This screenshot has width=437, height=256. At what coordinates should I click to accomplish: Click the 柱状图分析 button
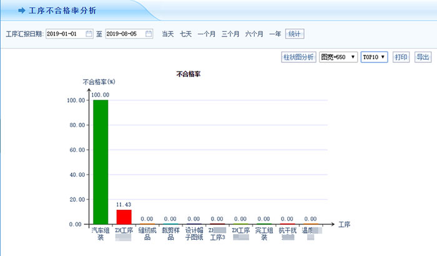click(299, 57)
